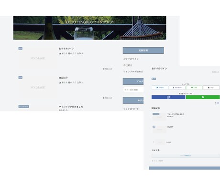Focus the サイト内を検索 search field
The height and width of the screenshot is (181, 220).
[133, 90]
